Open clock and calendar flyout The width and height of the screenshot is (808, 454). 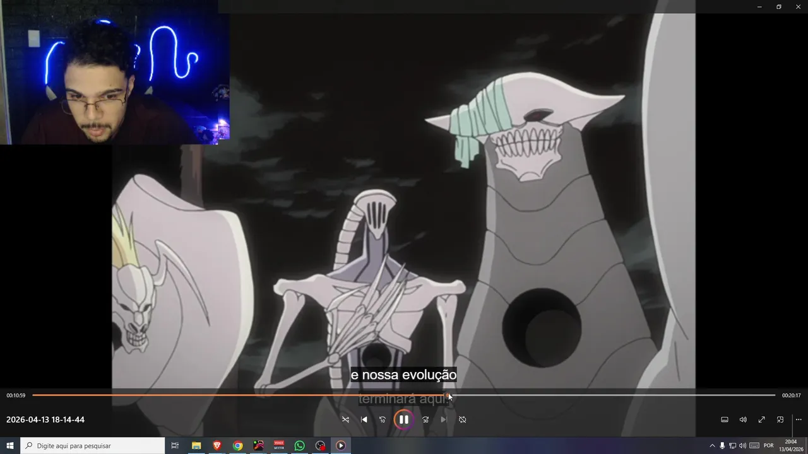[791, 446]
